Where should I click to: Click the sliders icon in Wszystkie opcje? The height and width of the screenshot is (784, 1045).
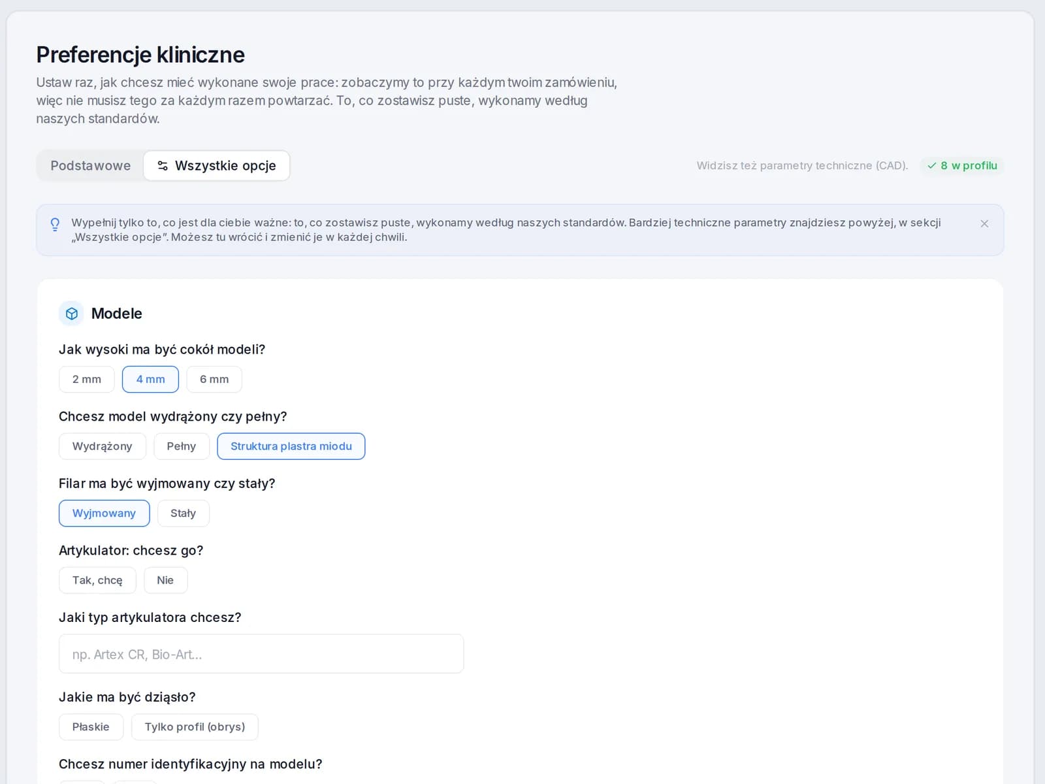163,166
